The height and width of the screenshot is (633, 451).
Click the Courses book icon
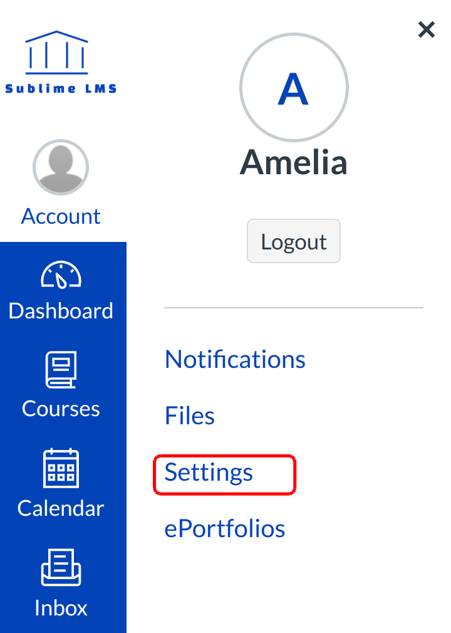click(x=61, y=370)
